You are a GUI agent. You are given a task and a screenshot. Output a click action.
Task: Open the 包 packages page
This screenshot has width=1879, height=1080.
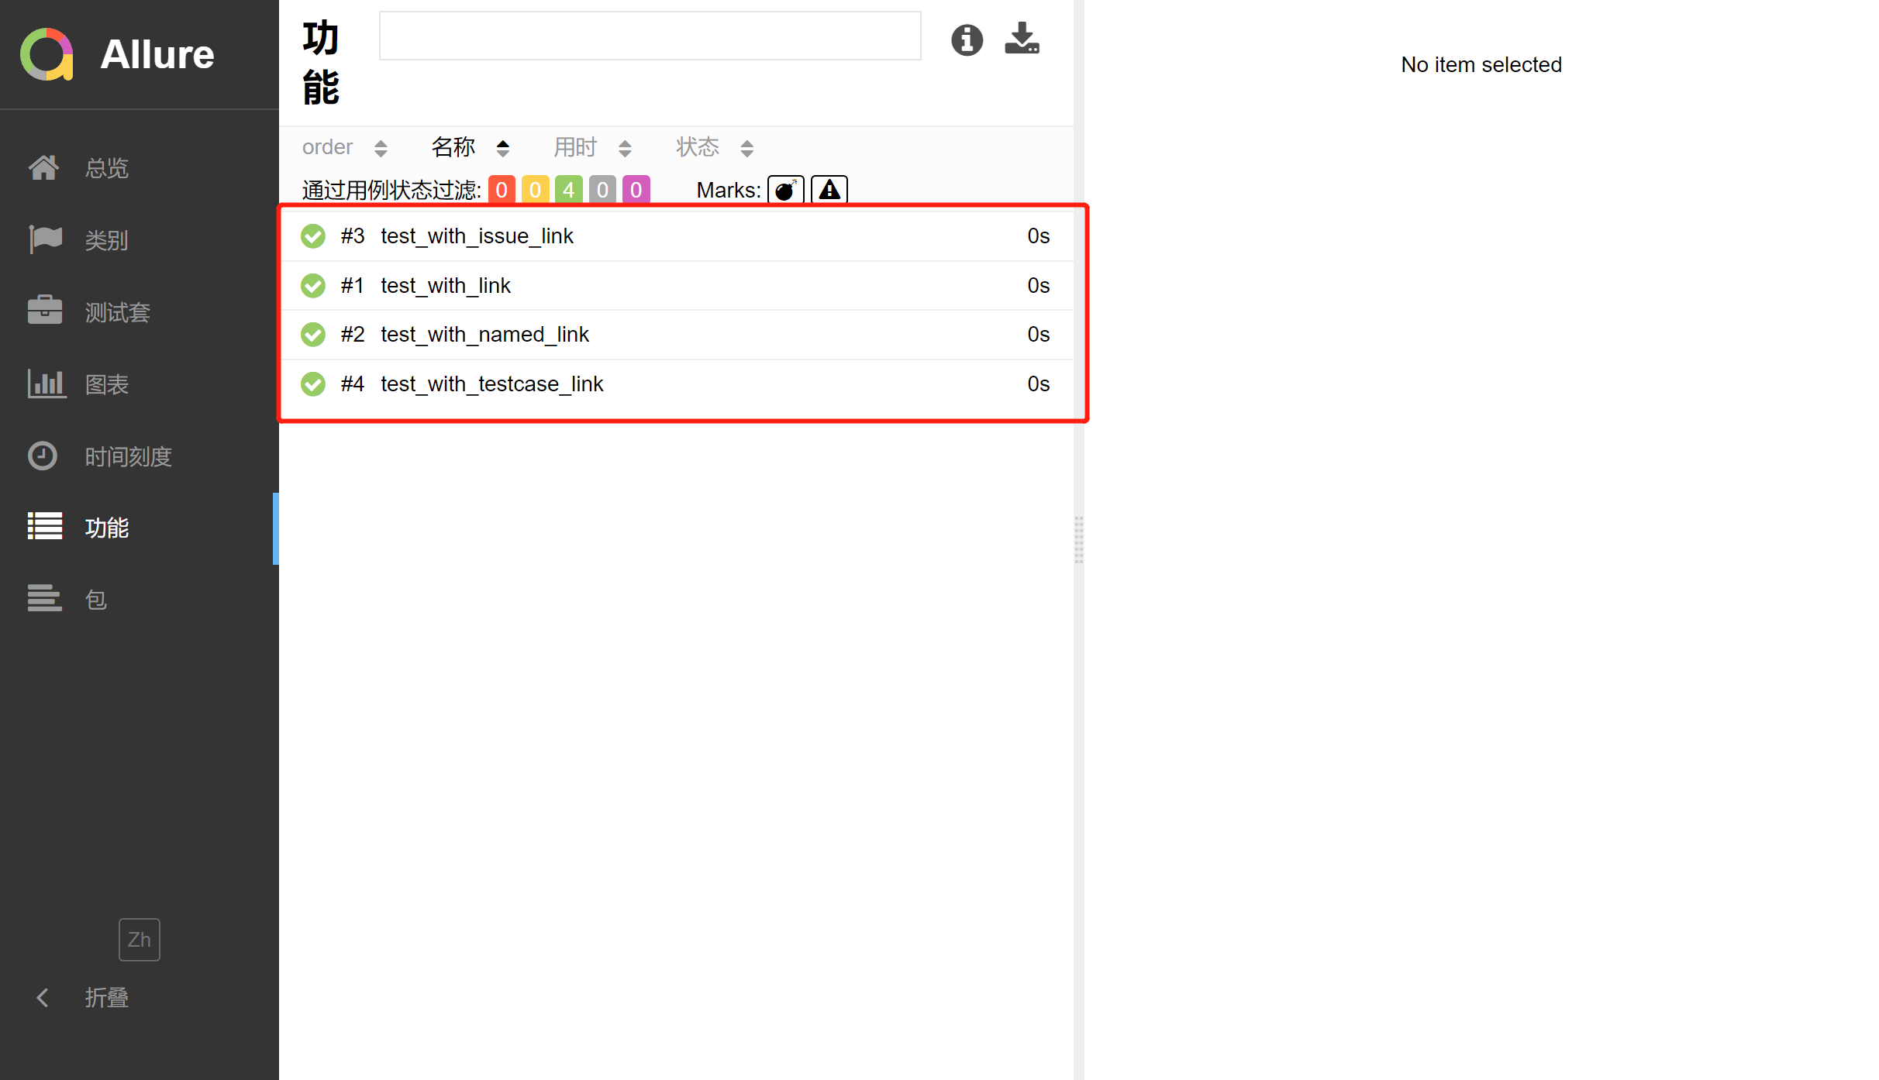click(x=95, y=598)
